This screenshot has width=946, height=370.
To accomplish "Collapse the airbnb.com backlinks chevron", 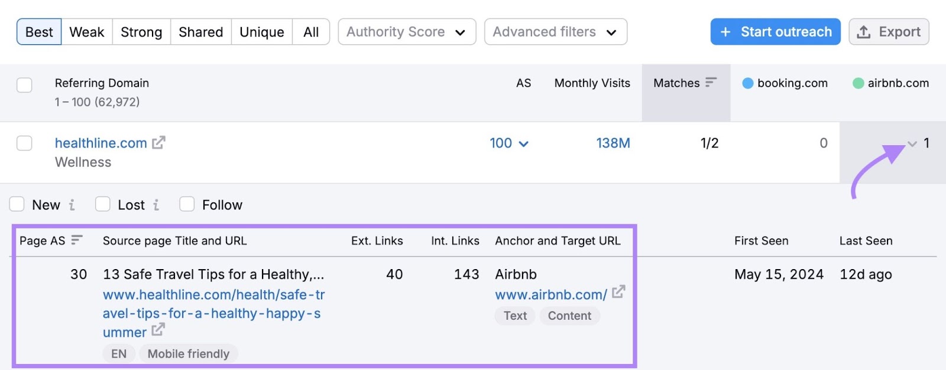I will coord(912,143).
